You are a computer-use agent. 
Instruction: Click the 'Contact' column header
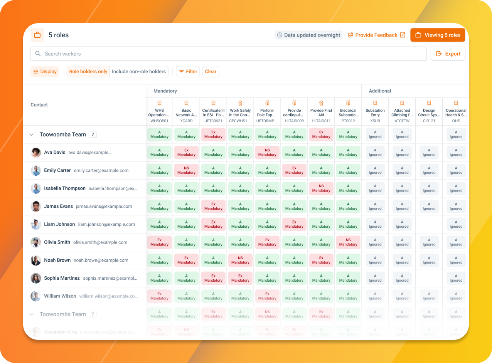pyautogui.click(x=39, y=105)
